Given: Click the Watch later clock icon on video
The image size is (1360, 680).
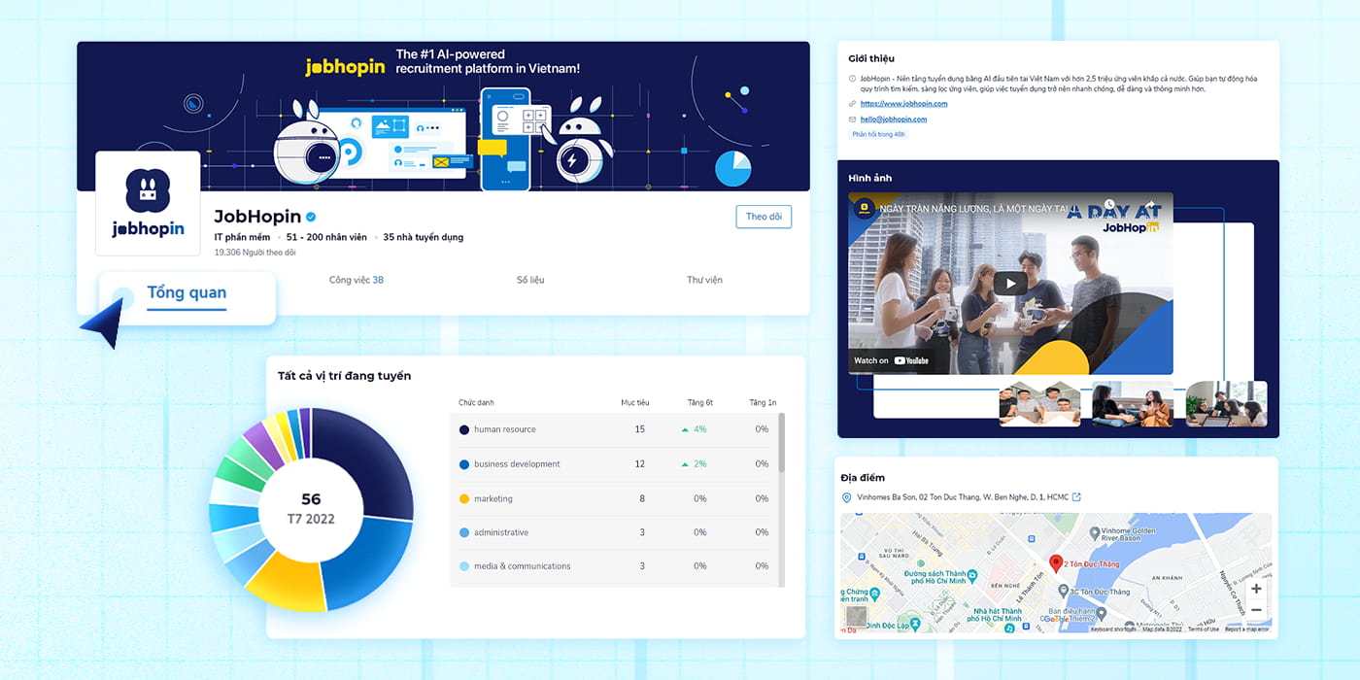Looking at the screenshot, I should tap(1109, 205).
